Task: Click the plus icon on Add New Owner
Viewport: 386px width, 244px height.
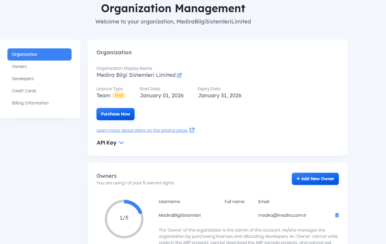Action: (x=298, y=179)
